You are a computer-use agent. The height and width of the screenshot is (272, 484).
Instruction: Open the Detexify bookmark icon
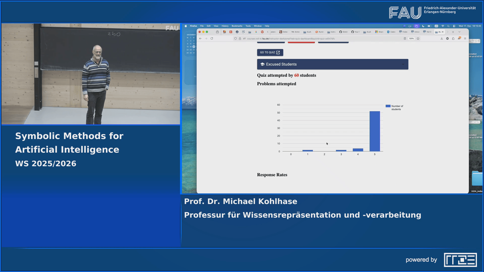[x=281, y=32]
